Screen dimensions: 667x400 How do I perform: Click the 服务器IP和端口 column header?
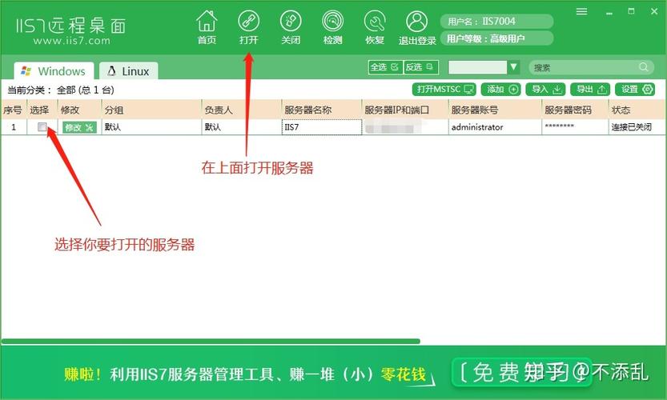click(404, 110)
